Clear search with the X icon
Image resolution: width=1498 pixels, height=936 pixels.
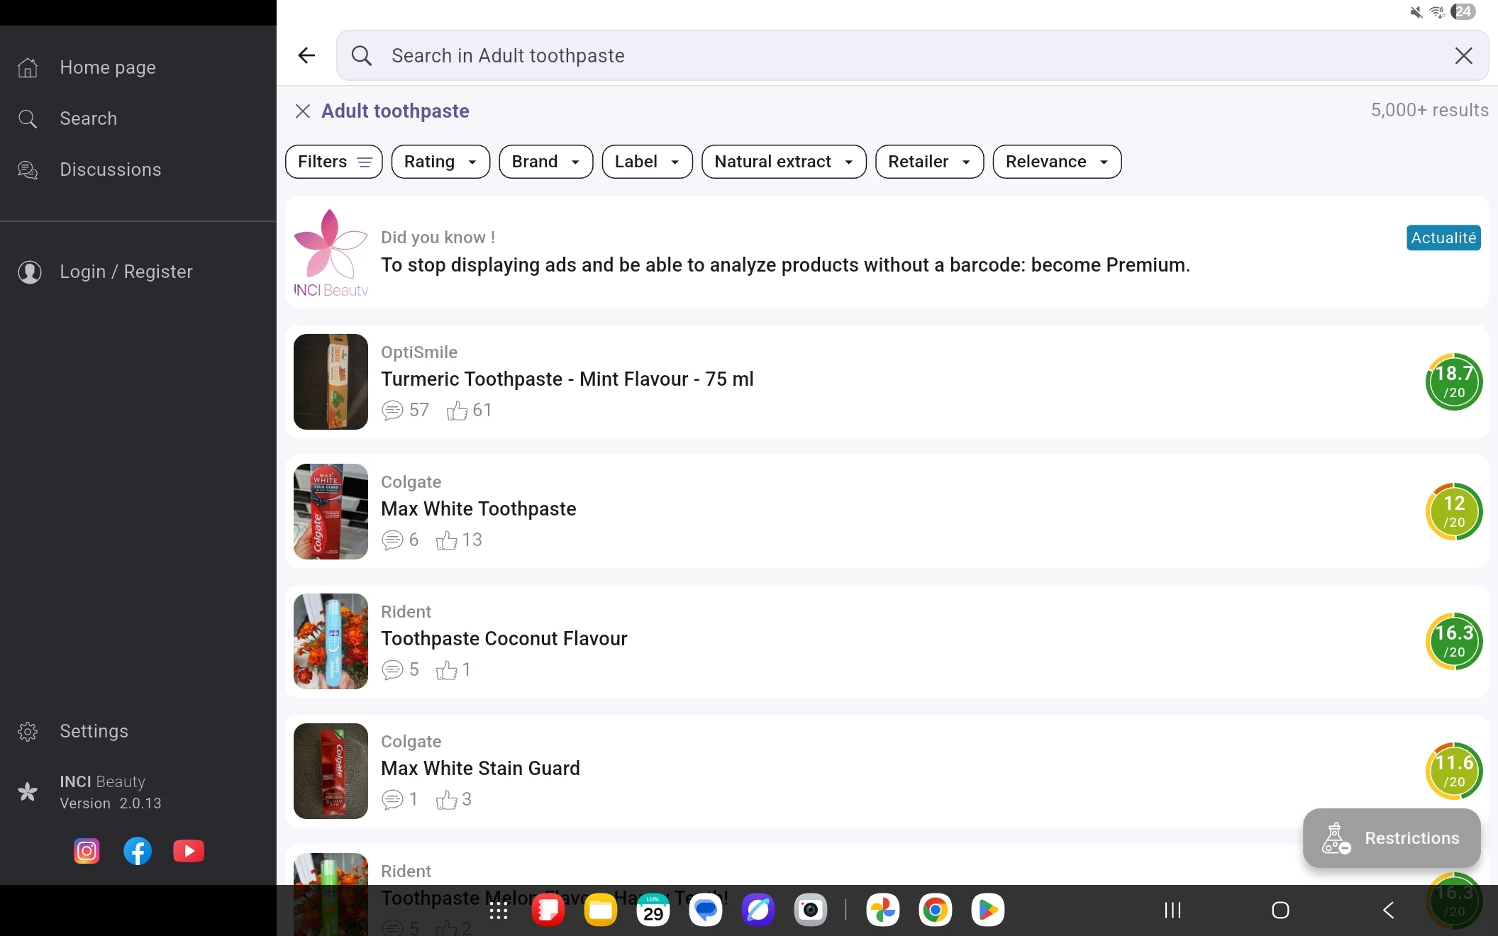tap(1463, 55)
